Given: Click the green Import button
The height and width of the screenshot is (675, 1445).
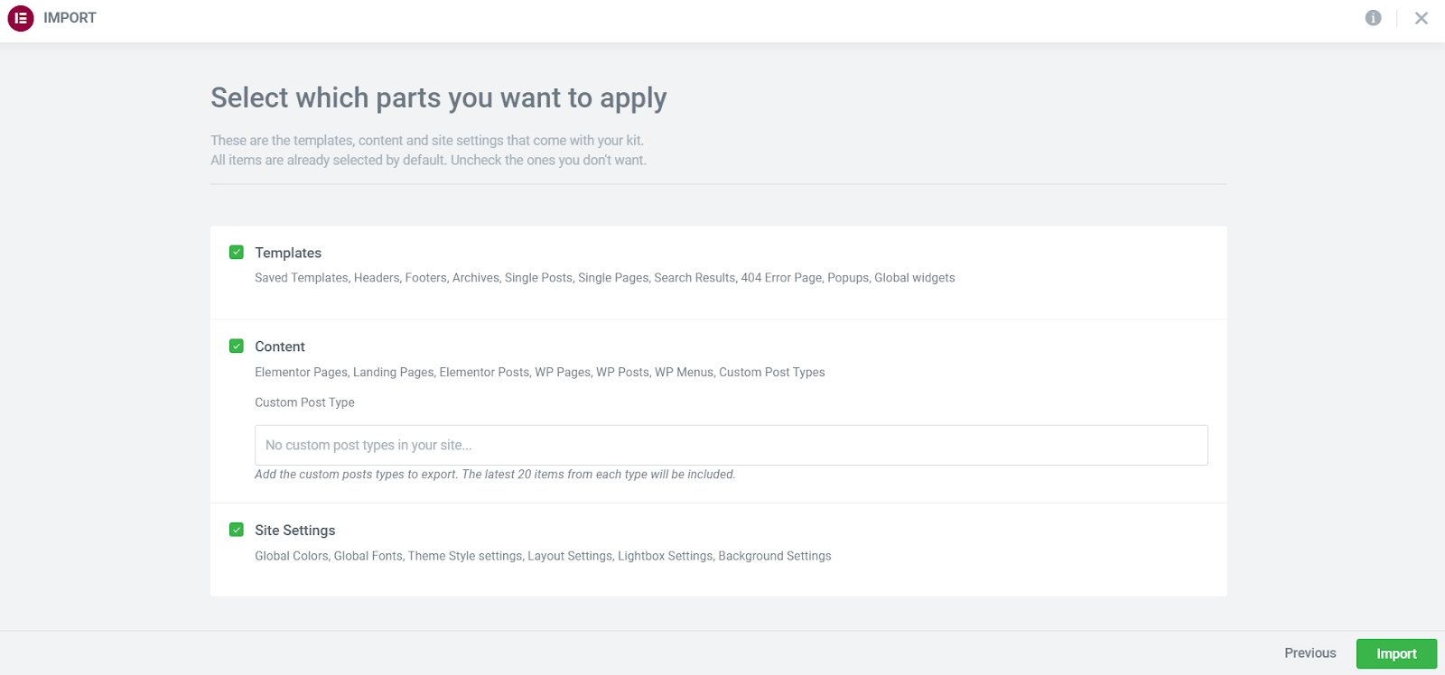Looking at the screenshot, I should click(1395, 653).
